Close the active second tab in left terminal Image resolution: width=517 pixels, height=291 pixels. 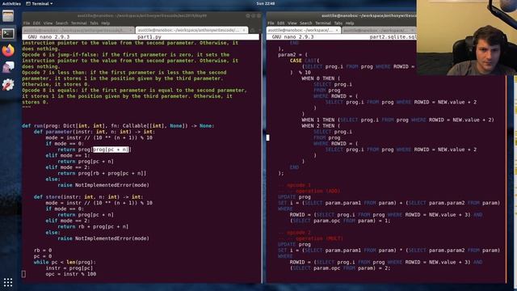pyautogui.click(x=244, y=30)
